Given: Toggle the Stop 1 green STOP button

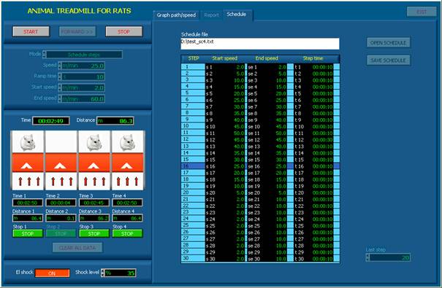Looking at the screenshot, I should coord(28,233).
